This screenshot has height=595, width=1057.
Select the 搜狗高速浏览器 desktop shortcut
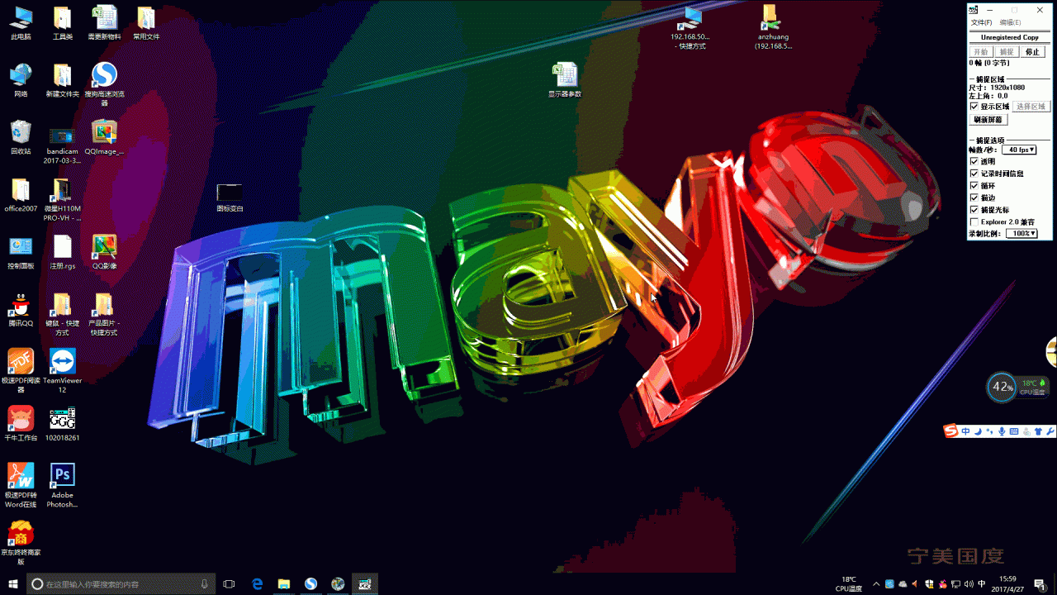coord(104,84)
